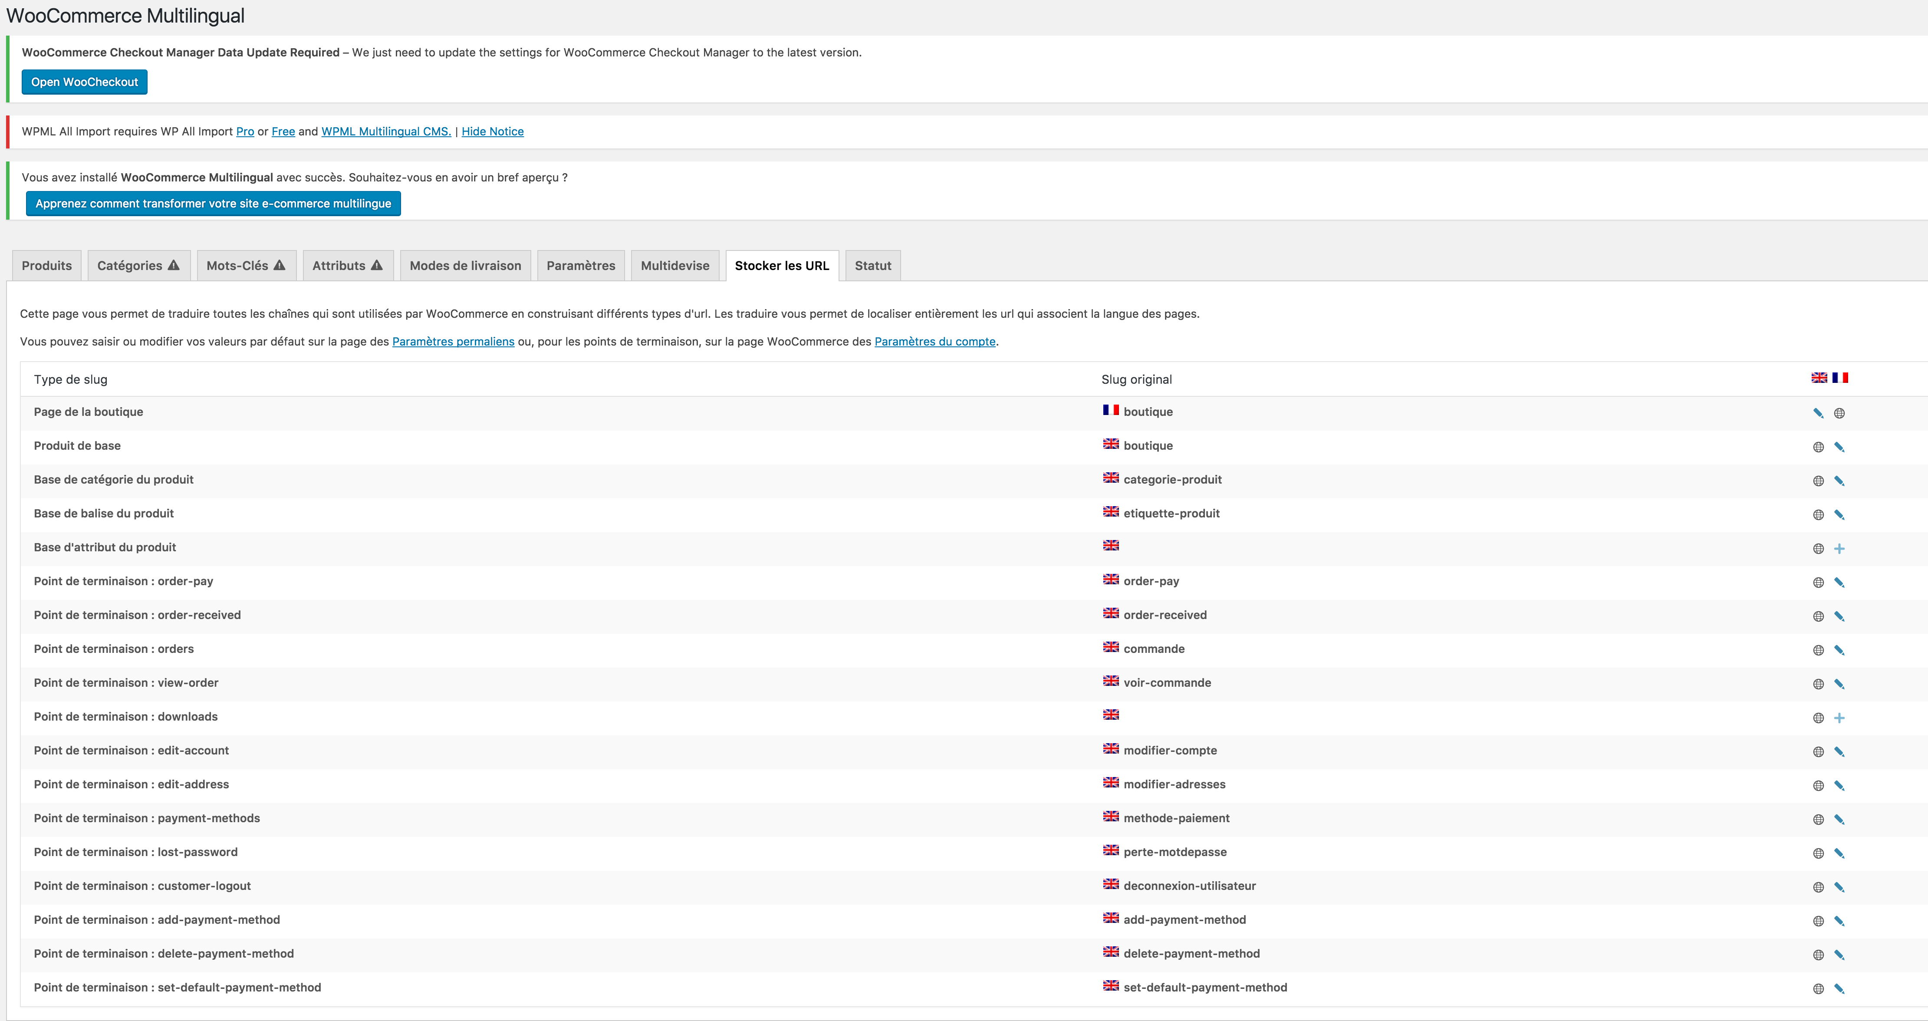Go to the Paramètres tab
Viewport: 1928px width, 1021px height.
(x=581, y=266)
